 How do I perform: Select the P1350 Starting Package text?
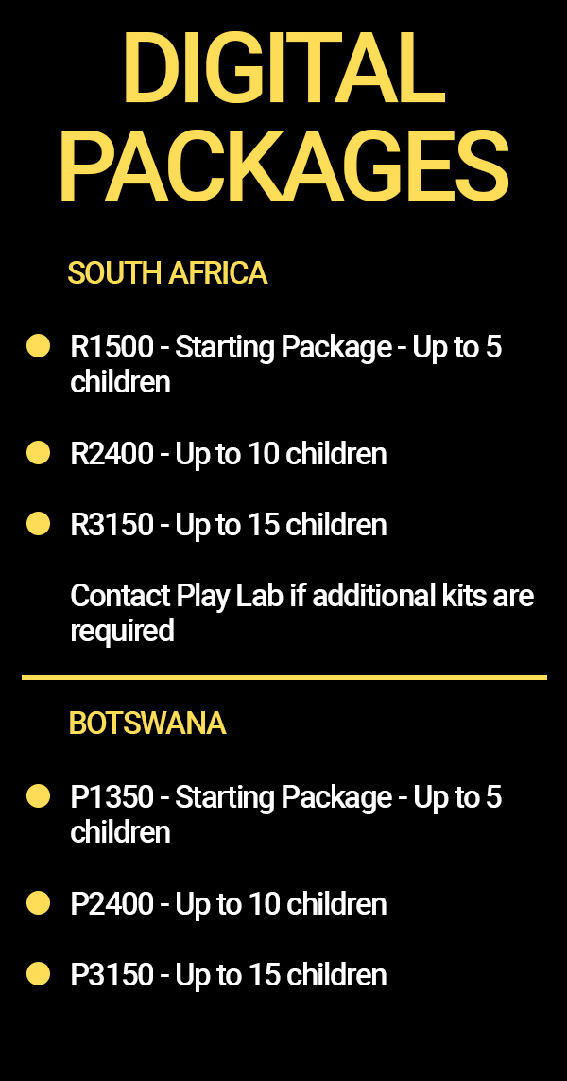coord(286,815)
